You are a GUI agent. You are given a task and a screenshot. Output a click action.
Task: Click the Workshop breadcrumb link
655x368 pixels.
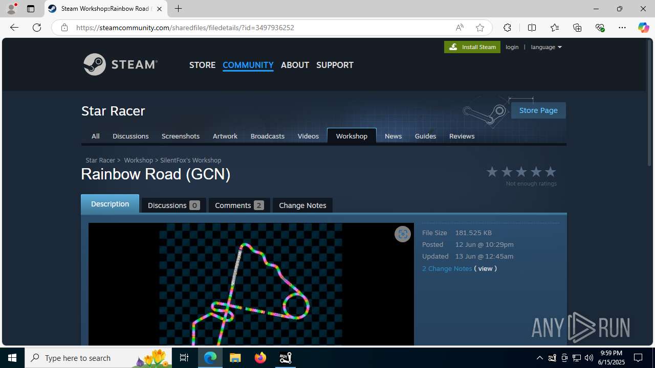[x=138, y=160]
